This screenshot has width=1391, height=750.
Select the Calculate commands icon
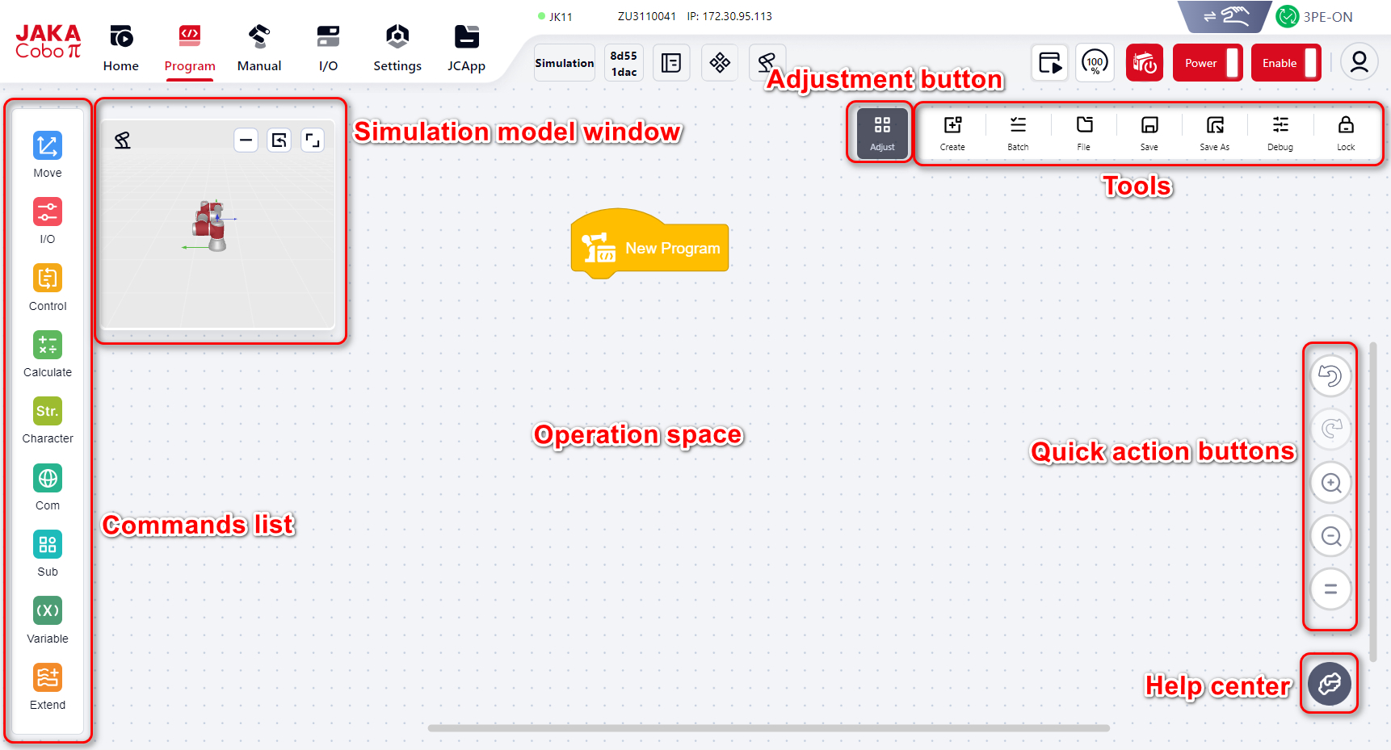(x=48, y=346)
